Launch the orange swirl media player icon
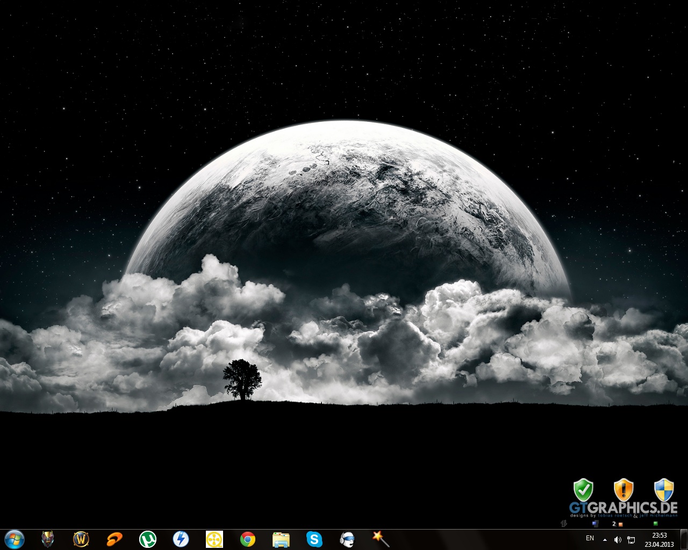Image resolution: width=688 pixels, height=550 pixels. pyautogui.click(x=114, y=539)
